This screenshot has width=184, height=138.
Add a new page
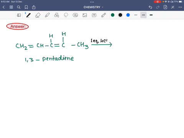point(165,7)
